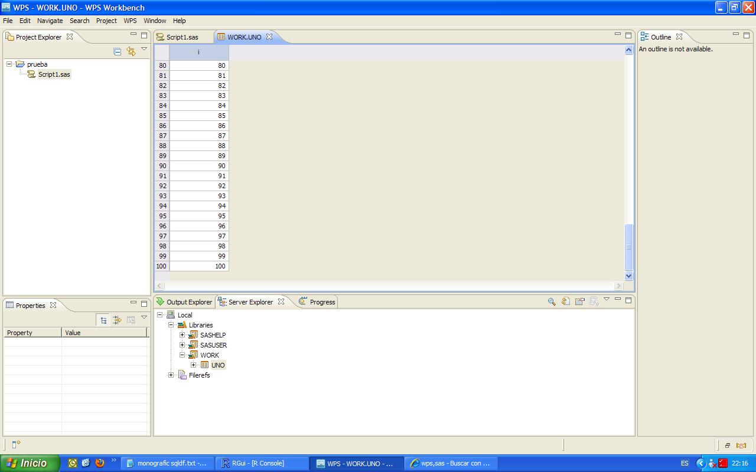Viewport: 756px width, 472px height.
Task: Close the Properties view
Action: point(53,305)
